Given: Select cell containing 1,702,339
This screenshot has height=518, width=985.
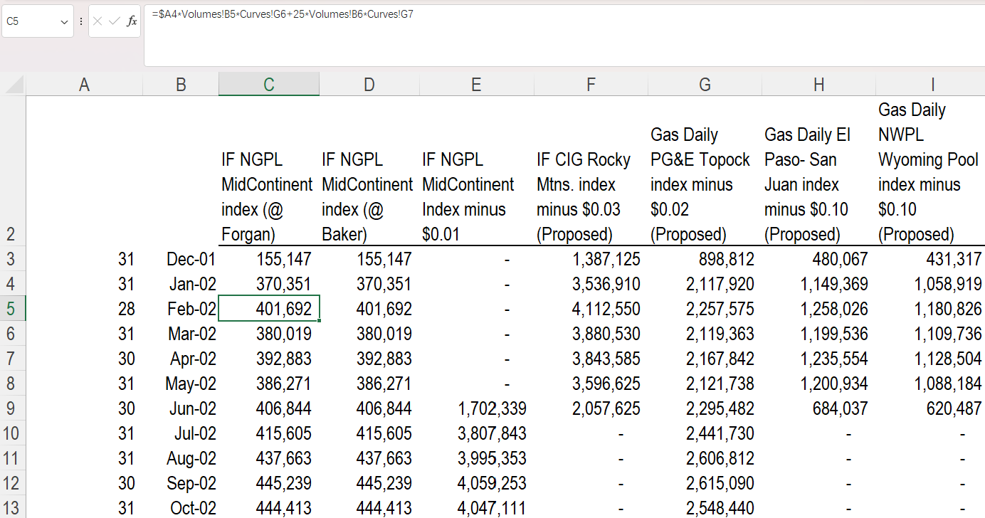Looking at the screenshot, I should [x=475, y=408].
